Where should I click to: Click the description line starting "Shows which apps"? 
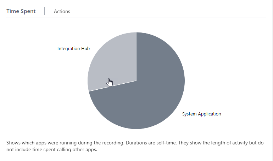(x=135, y=143)
